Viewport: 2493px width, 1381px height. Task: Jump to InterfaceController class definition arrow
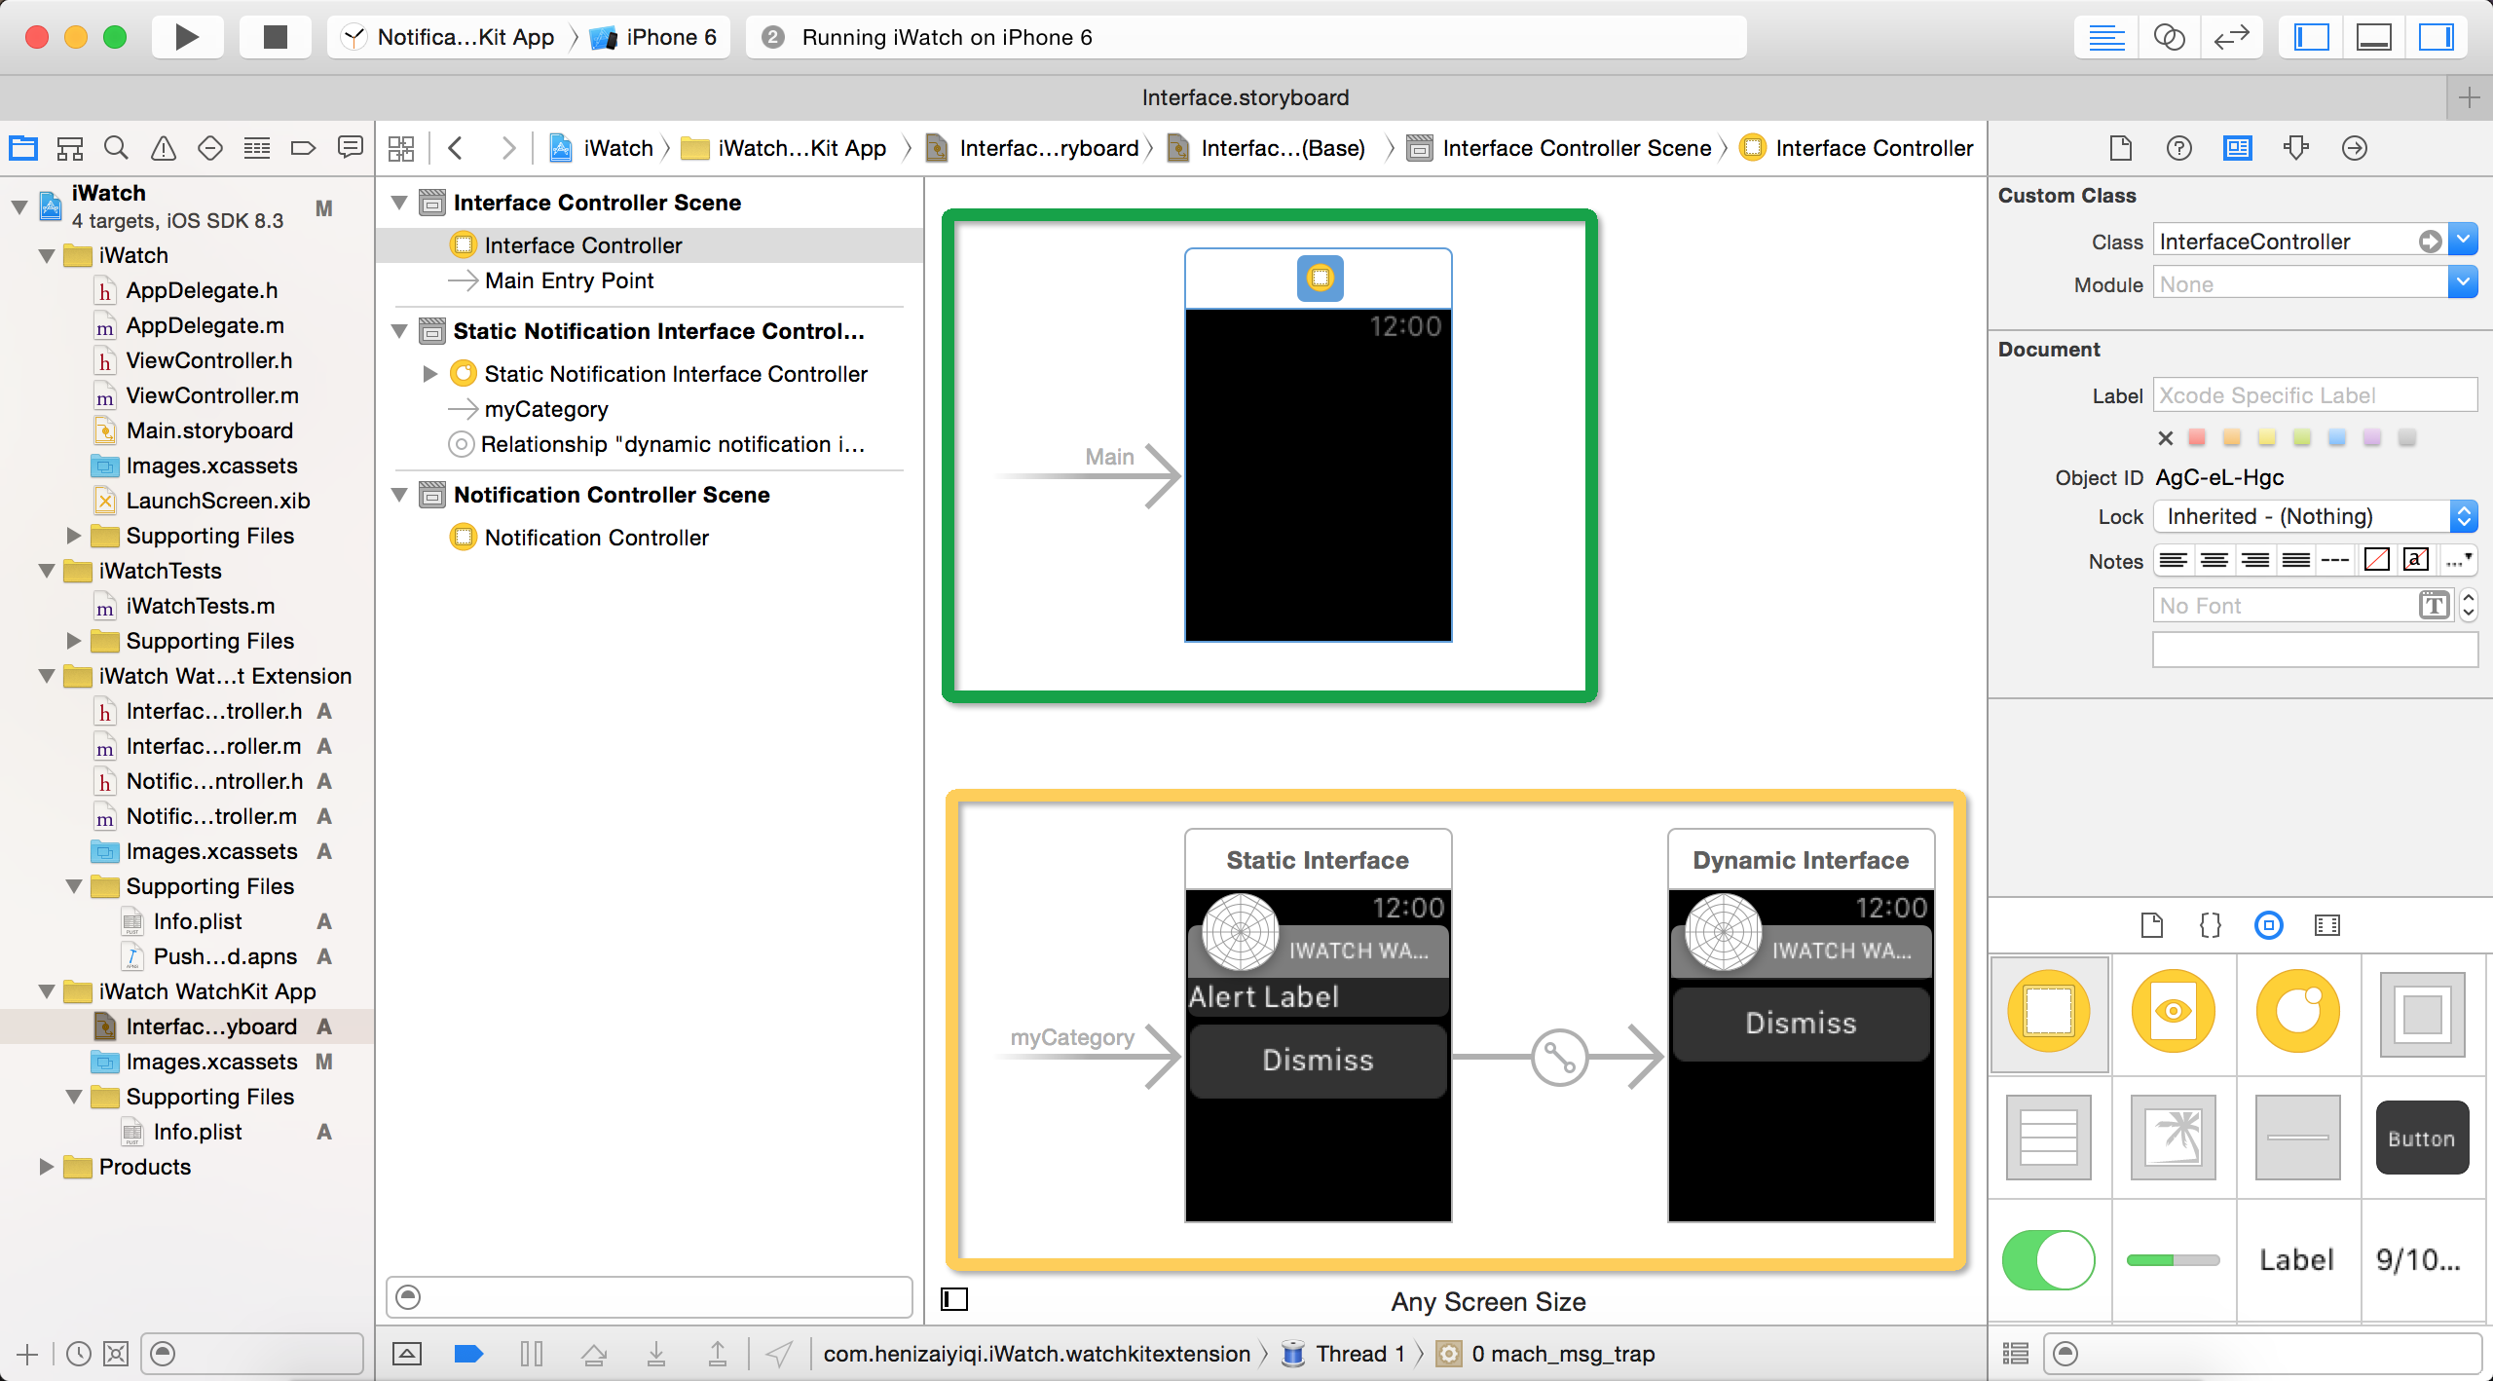(x=2431, y=241)
